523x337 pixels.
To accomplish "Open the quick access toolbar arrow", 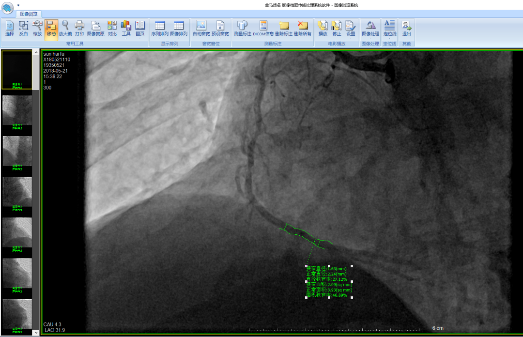I will (x=18, y=5).
